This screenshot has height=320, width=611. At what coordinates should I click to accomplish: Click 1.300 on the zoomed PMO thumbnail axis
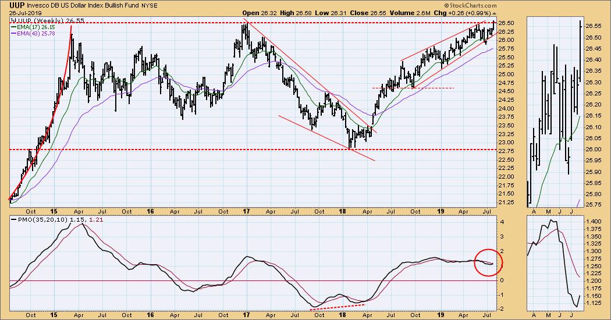point(593,251)
